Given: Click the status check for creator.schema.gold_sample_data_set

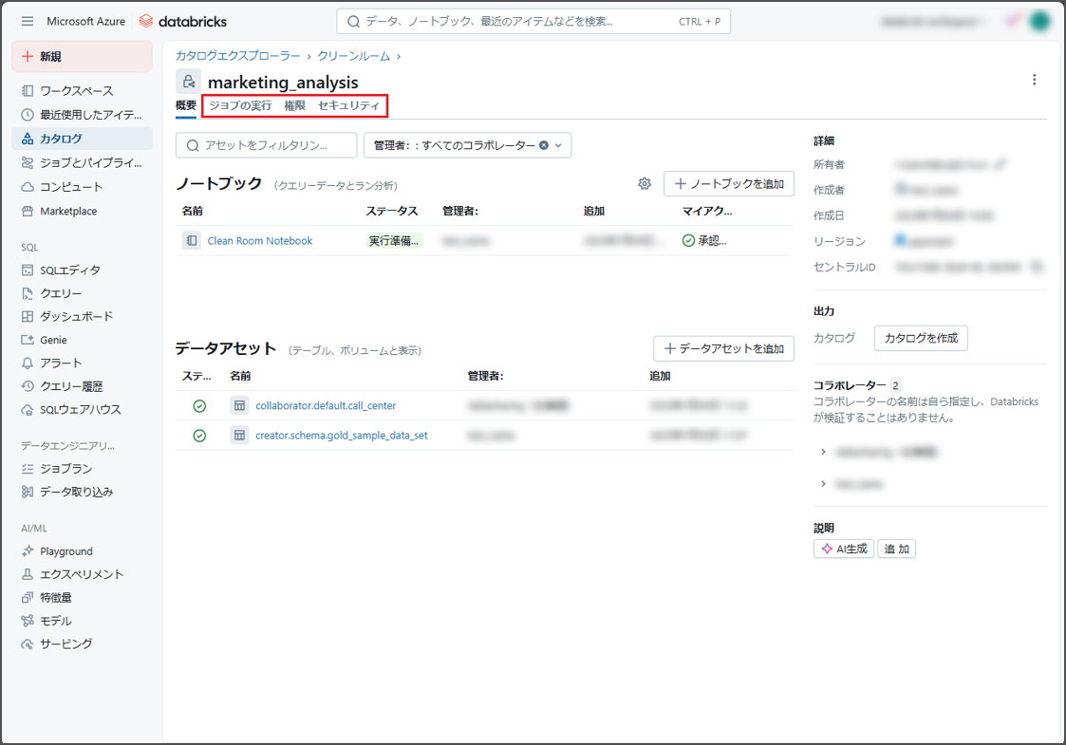Looking at the screenshot, I should 199,436.
